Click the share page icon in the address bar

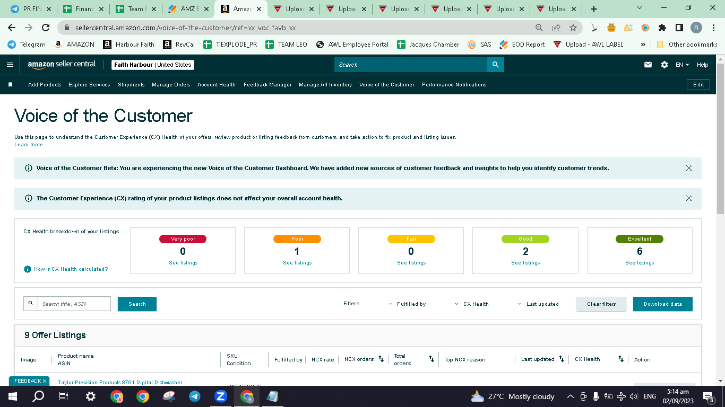click(556, 28)
